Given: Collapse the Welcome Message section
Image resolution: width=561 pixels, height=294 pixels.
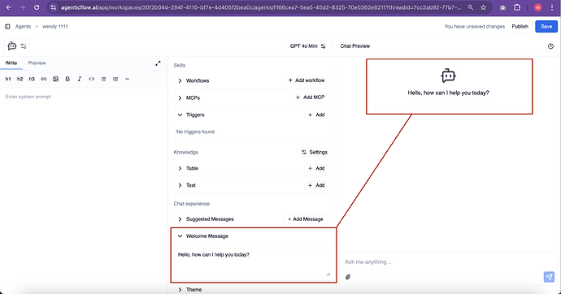Looking at the screenshot, I should [180, 236].
